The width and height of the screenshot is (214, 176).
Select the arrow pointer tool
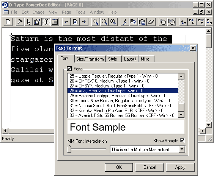(28, 22)
